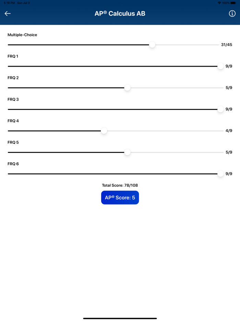Select the FRQ 4 slider thumb
Image resolution: width=240 pixels, height=321 pixels.
tap(104, 131)
